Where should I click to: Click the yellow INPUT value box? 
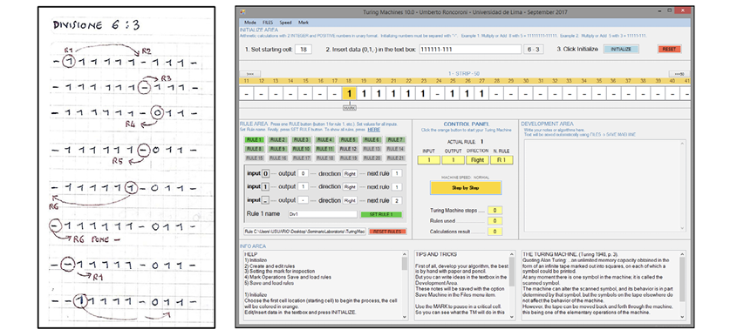(x=429, y=160)
